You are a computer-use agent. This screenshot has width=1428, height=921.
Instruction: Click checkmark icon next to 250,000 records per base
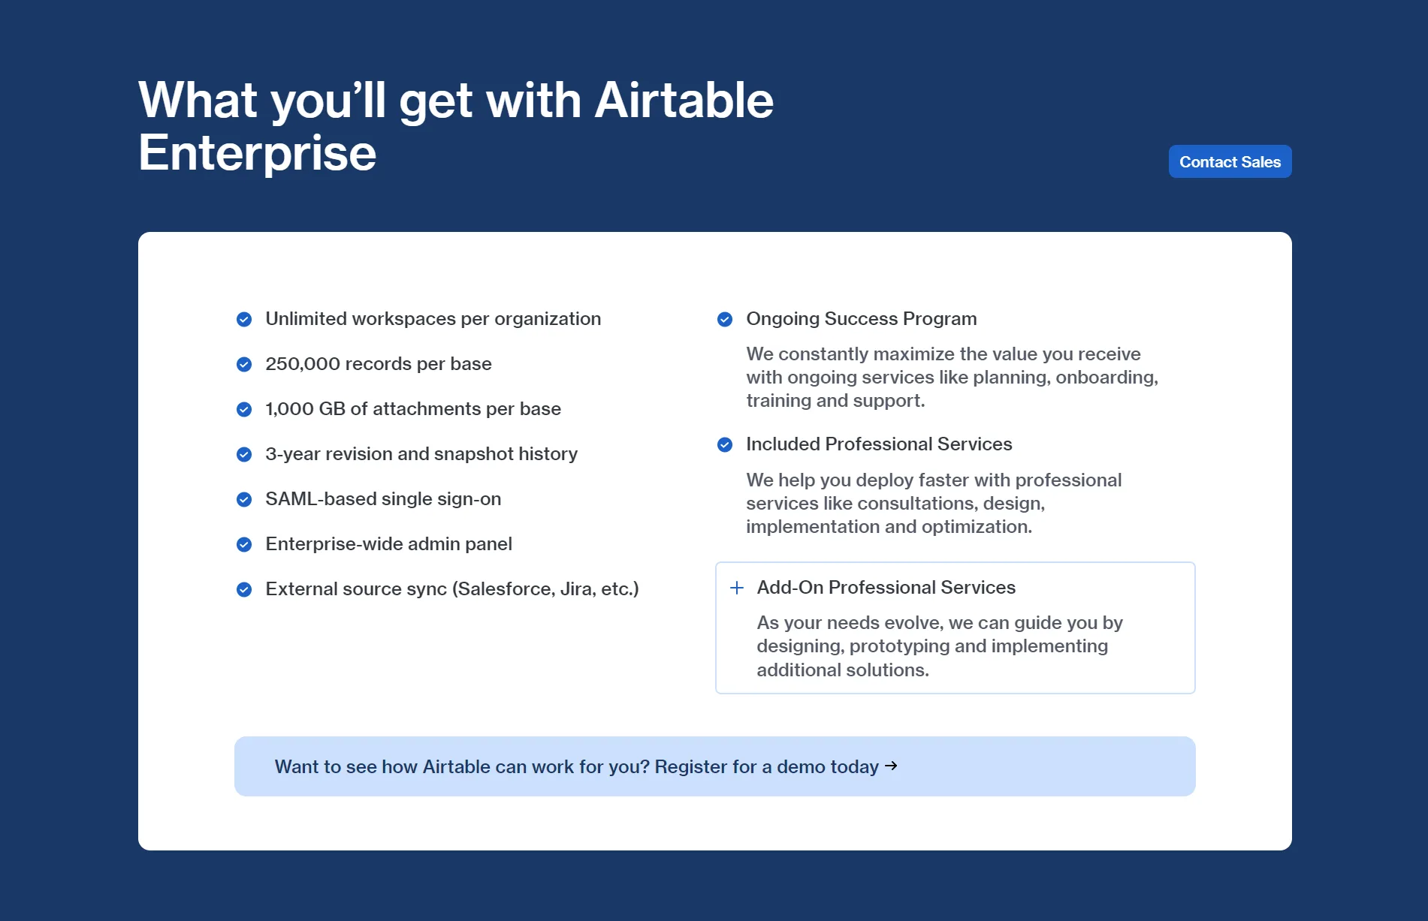(x=244, y=365)
